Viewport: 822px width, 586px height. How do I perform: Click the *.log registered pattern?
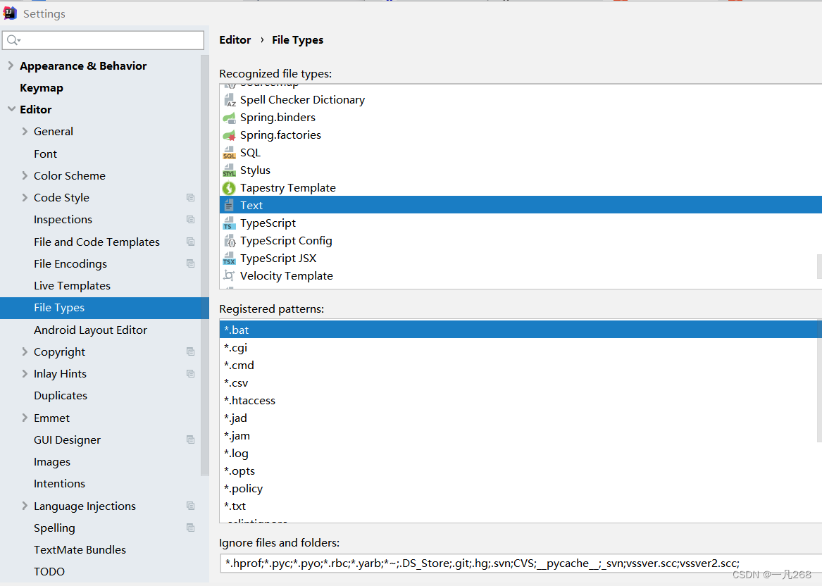[236, 453]
